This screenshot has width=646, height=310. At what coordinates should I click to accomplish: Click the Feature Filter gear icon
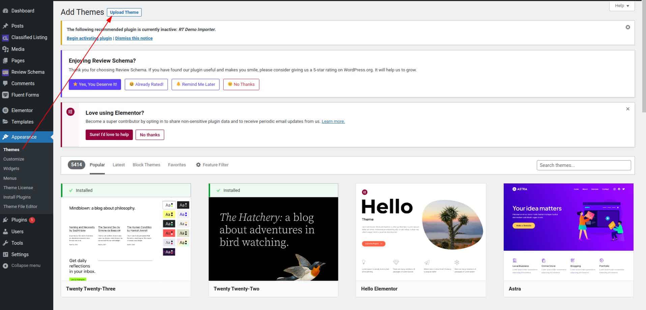tap(198, 165)
